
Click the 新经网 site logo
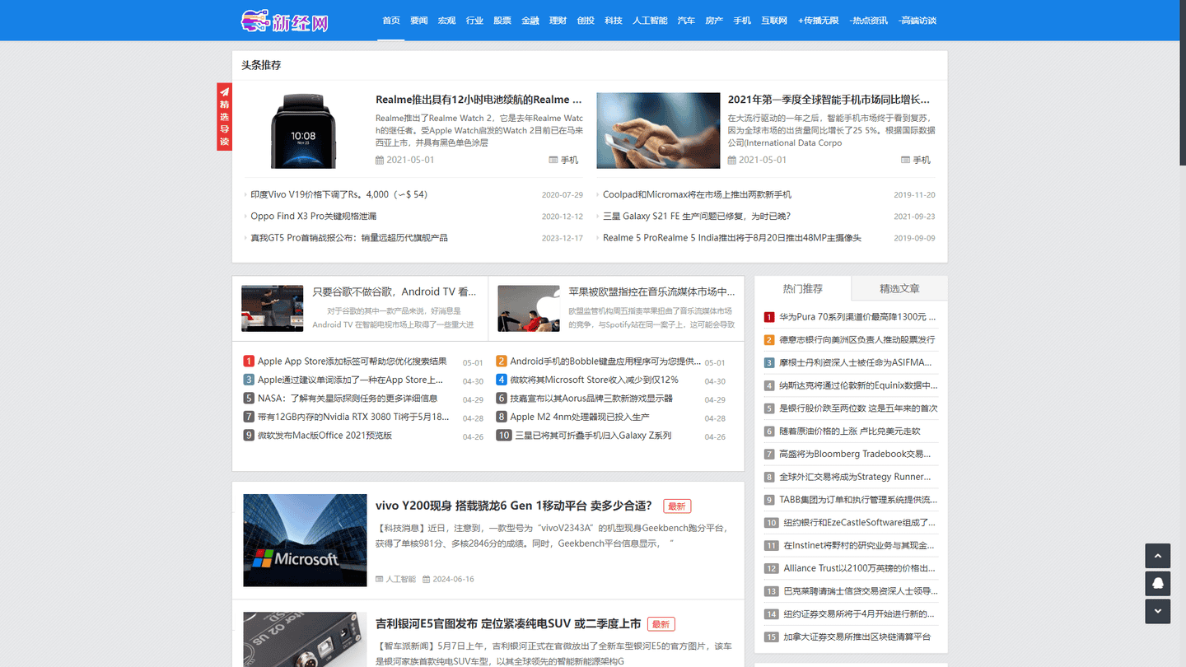tap(285, 21)
